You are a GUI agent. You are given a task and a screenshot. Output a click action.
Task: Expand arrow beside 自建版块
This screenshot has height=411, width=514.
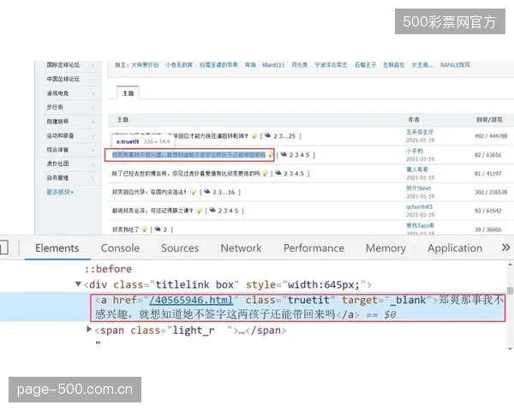[93, 122]
